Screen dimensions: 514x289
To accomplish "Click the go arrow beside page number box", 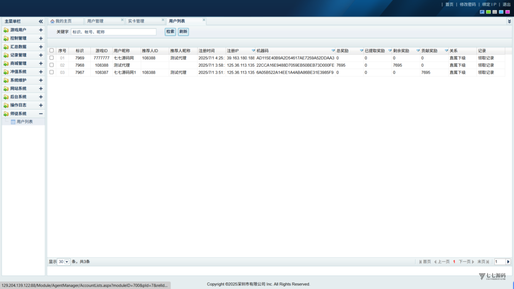I will coord(508,262).
